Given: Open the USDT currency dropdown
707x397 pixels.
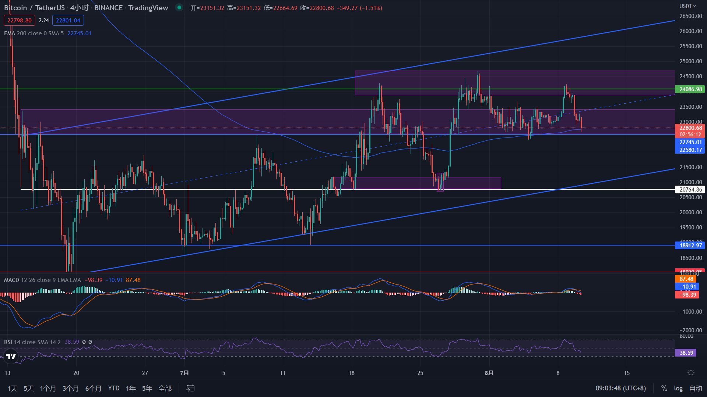Looking at the screenshot, I should [x=687, y=6].
